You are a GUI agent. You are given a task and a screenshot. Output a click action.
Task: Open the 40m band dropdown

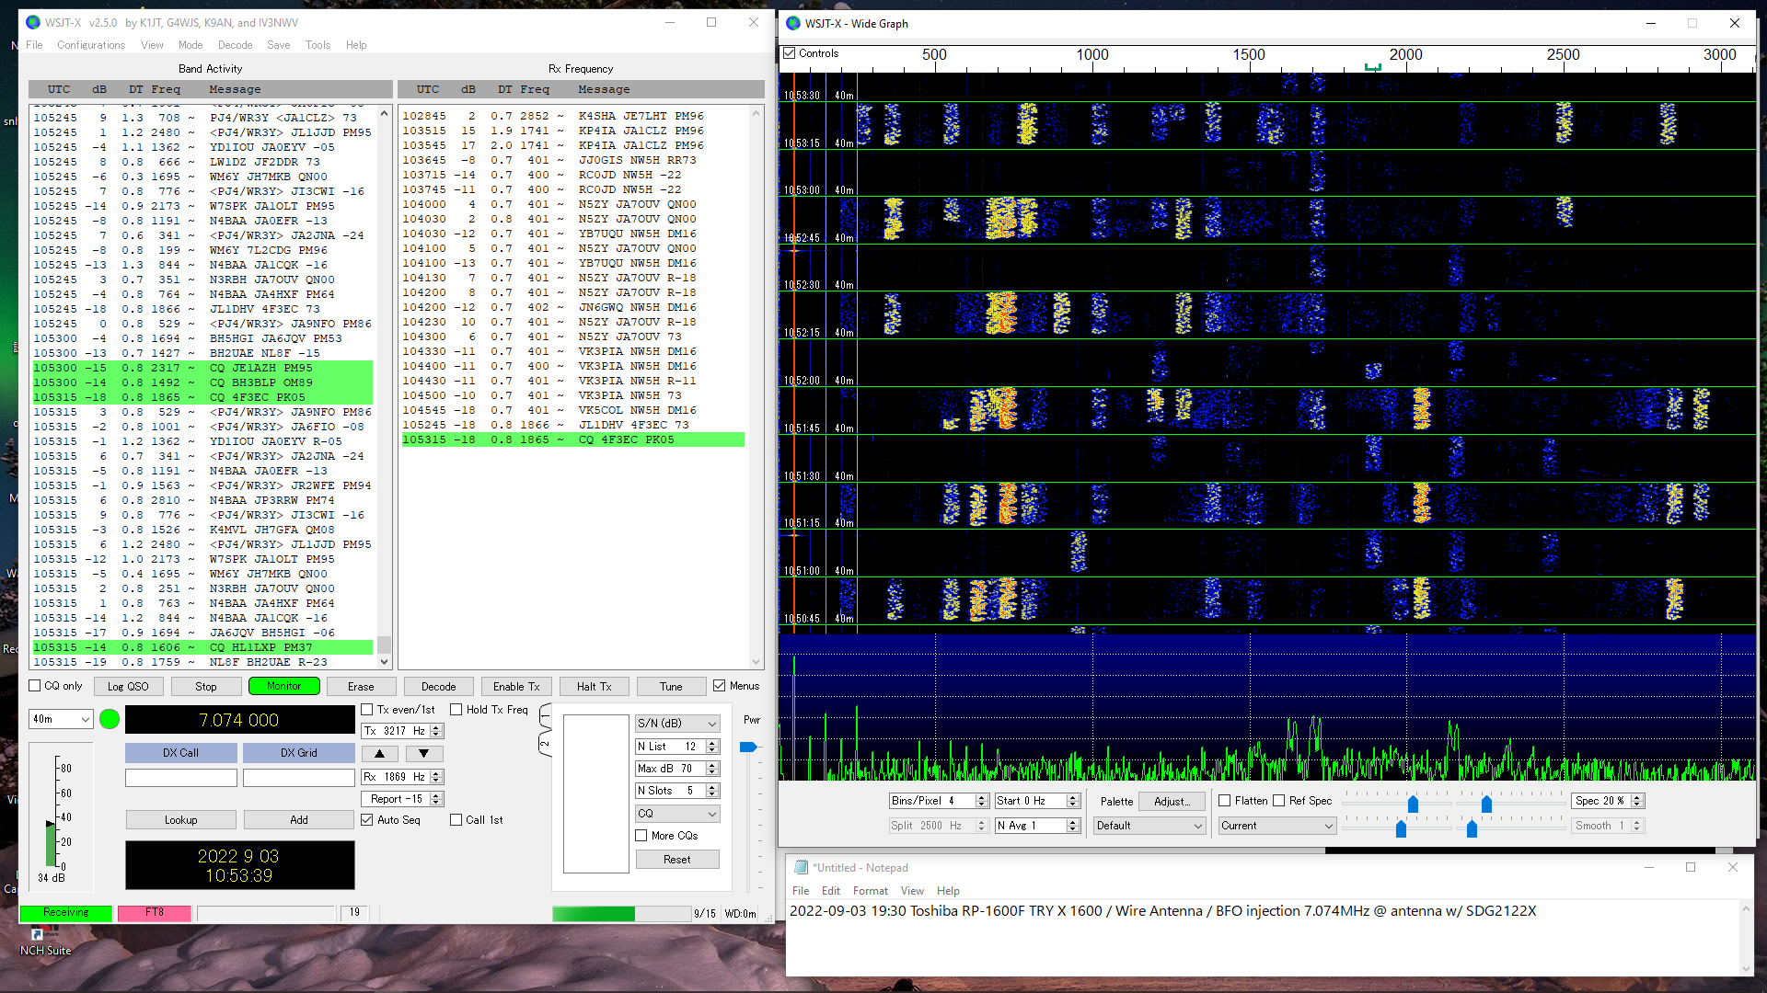[61, 719]
